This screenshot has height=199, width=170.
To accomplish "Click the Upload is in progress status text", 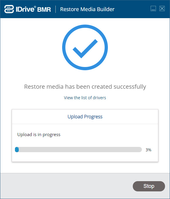I will pyautogui.click(x=39, y=135).
